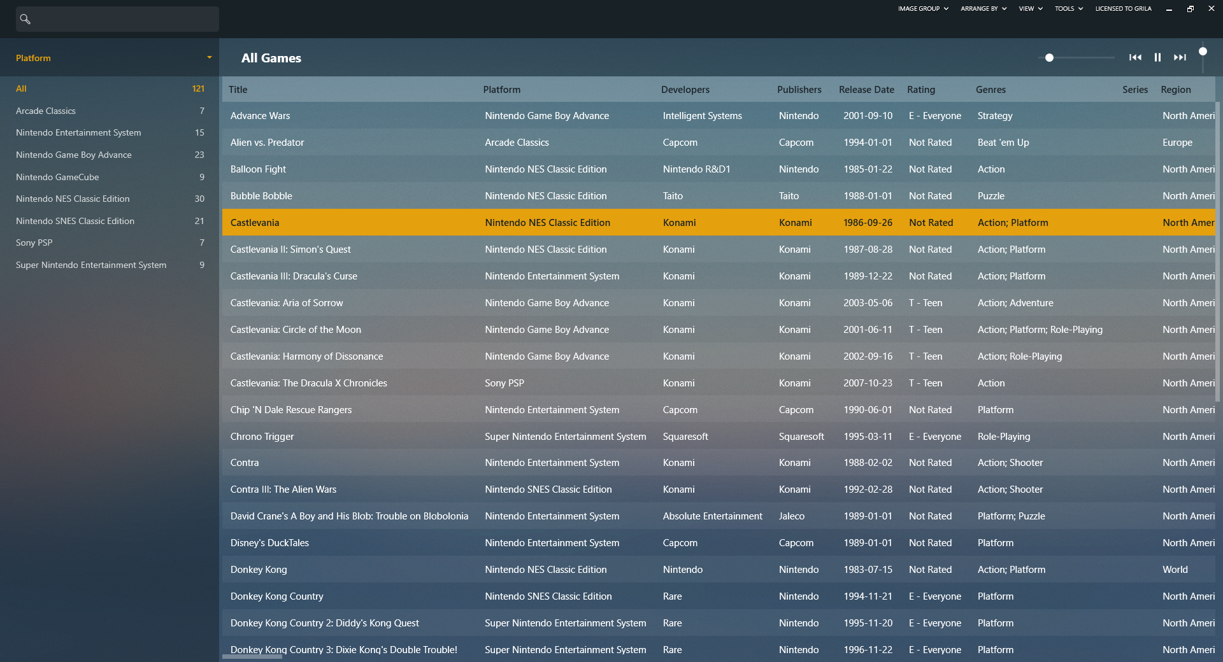Click in the search input field
1223x662 pixels.
coord(117,19)
